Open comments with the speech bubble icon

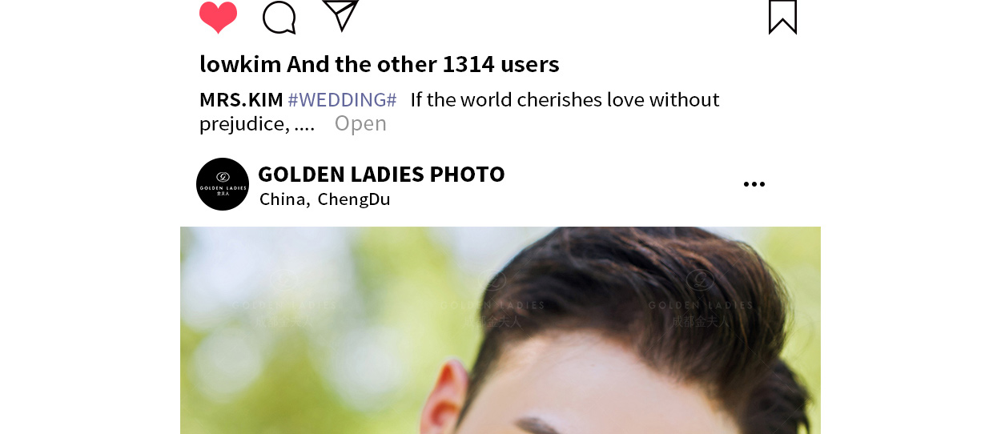click(x=279, y=17)
